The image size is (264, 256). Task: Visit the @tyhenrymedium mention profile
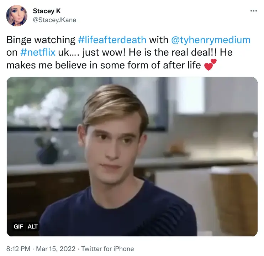(x=211, y=40)
